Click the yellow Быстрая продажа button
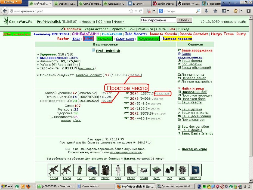 pos(177,39)
